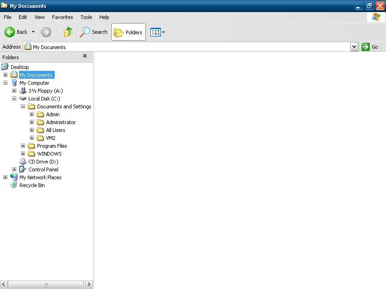386x289 pixels.
Task: Open the Back history dropdown arrow
Action: [33, 32]
